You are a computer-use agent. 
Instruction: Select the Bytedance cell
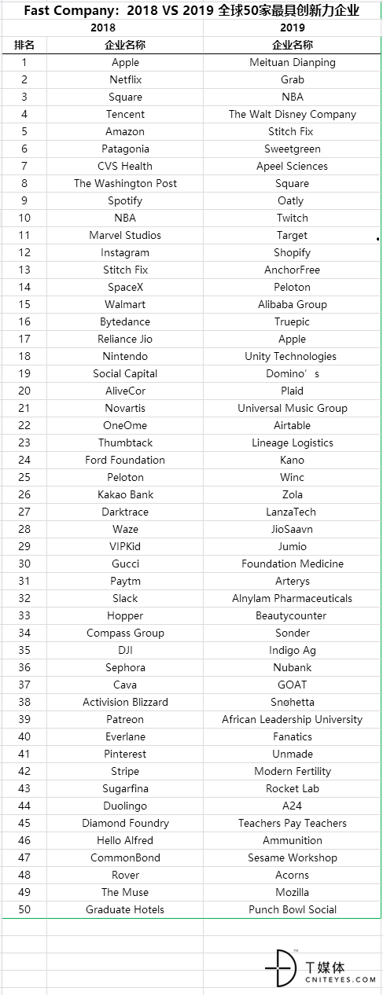point(125,321)
